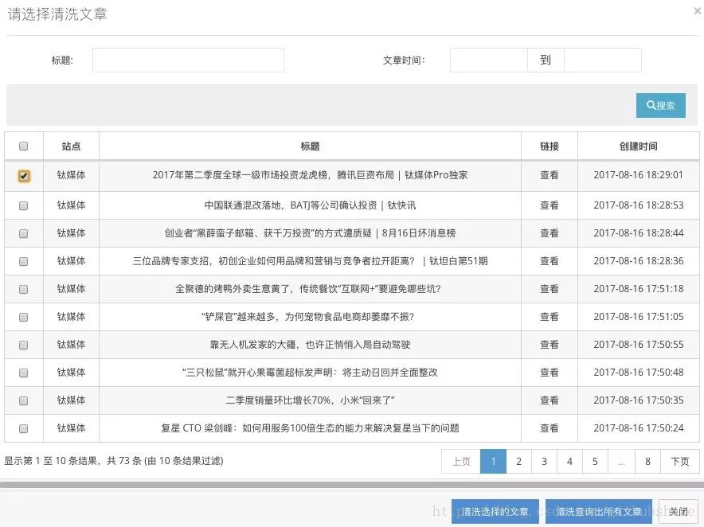Go to page 4 in pagination
This screenshot has width=704, height=527.
[569, 461]
